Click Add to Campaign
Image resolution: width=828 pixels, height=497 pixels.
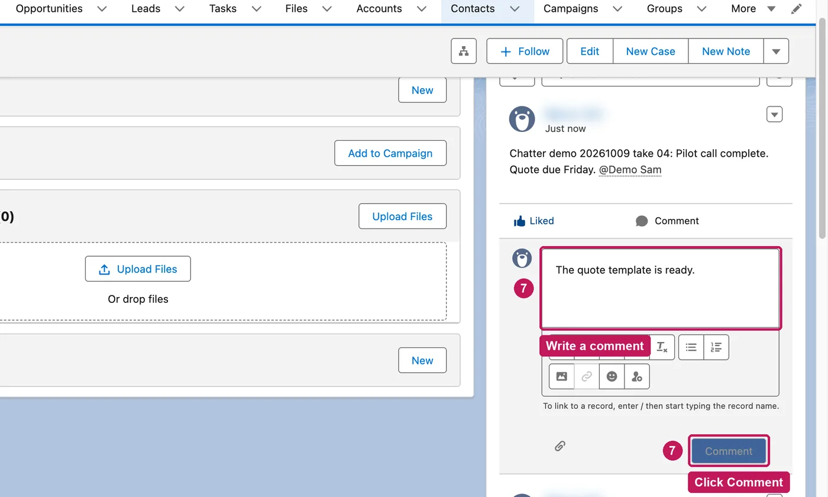point(390,153)
